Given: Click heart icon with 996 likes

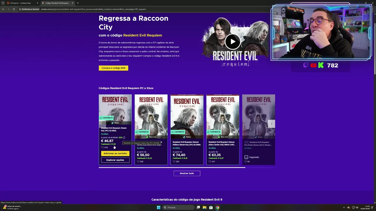Looking at the screenshot, I should tap(138, 161).
